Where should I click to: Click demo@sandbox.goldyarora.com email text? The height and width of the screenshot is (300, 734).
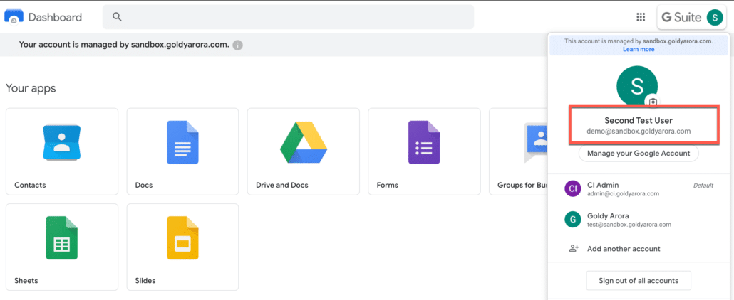tap(639, 132)
